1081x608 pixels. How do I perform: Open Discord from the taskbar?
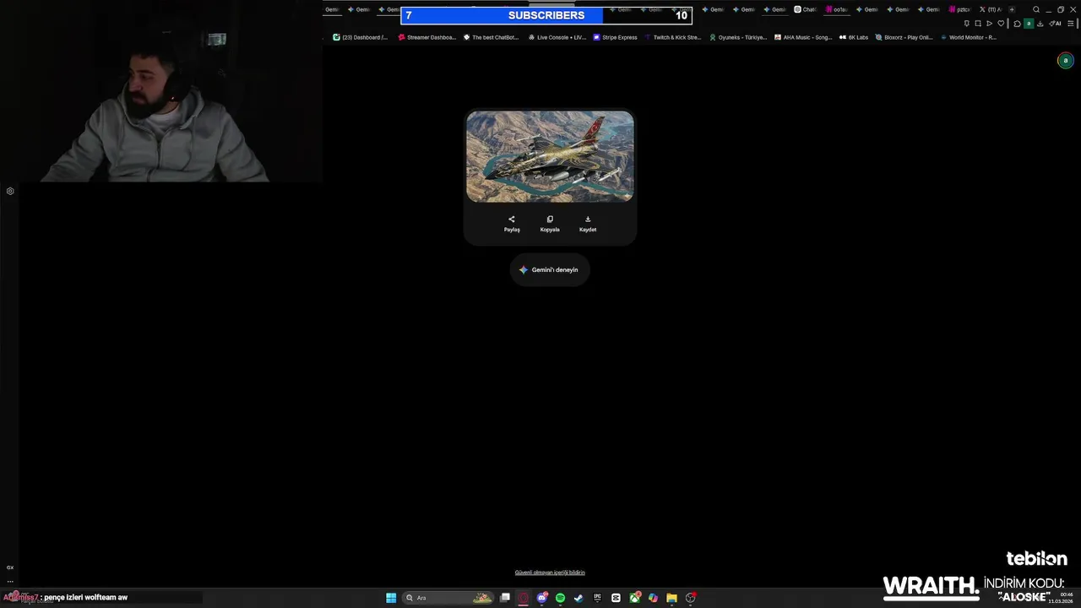(542, 598)
